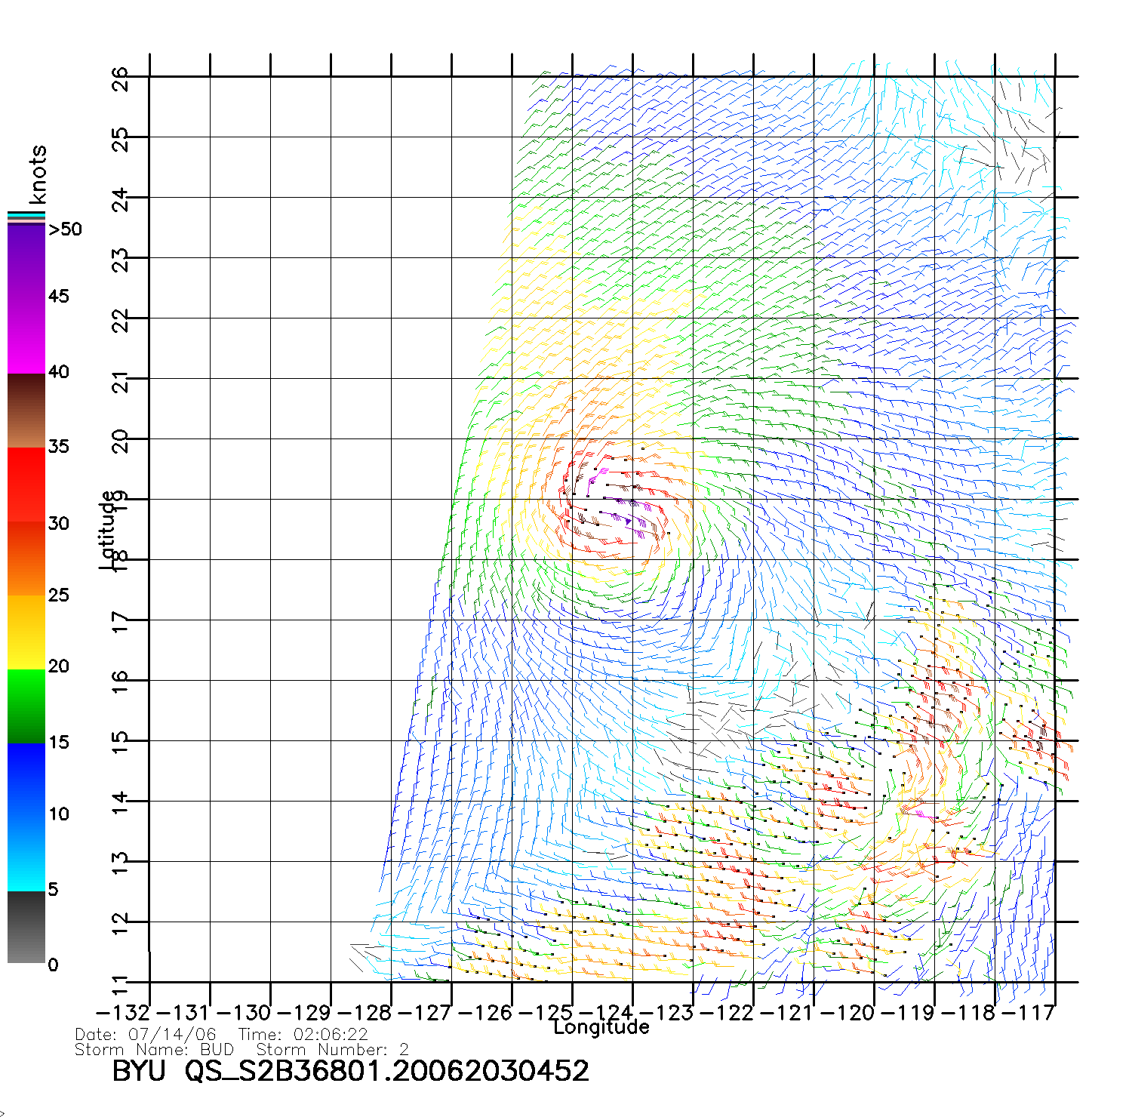
Task: Click the ">50" label on the legend
Action: pos(65,229)
